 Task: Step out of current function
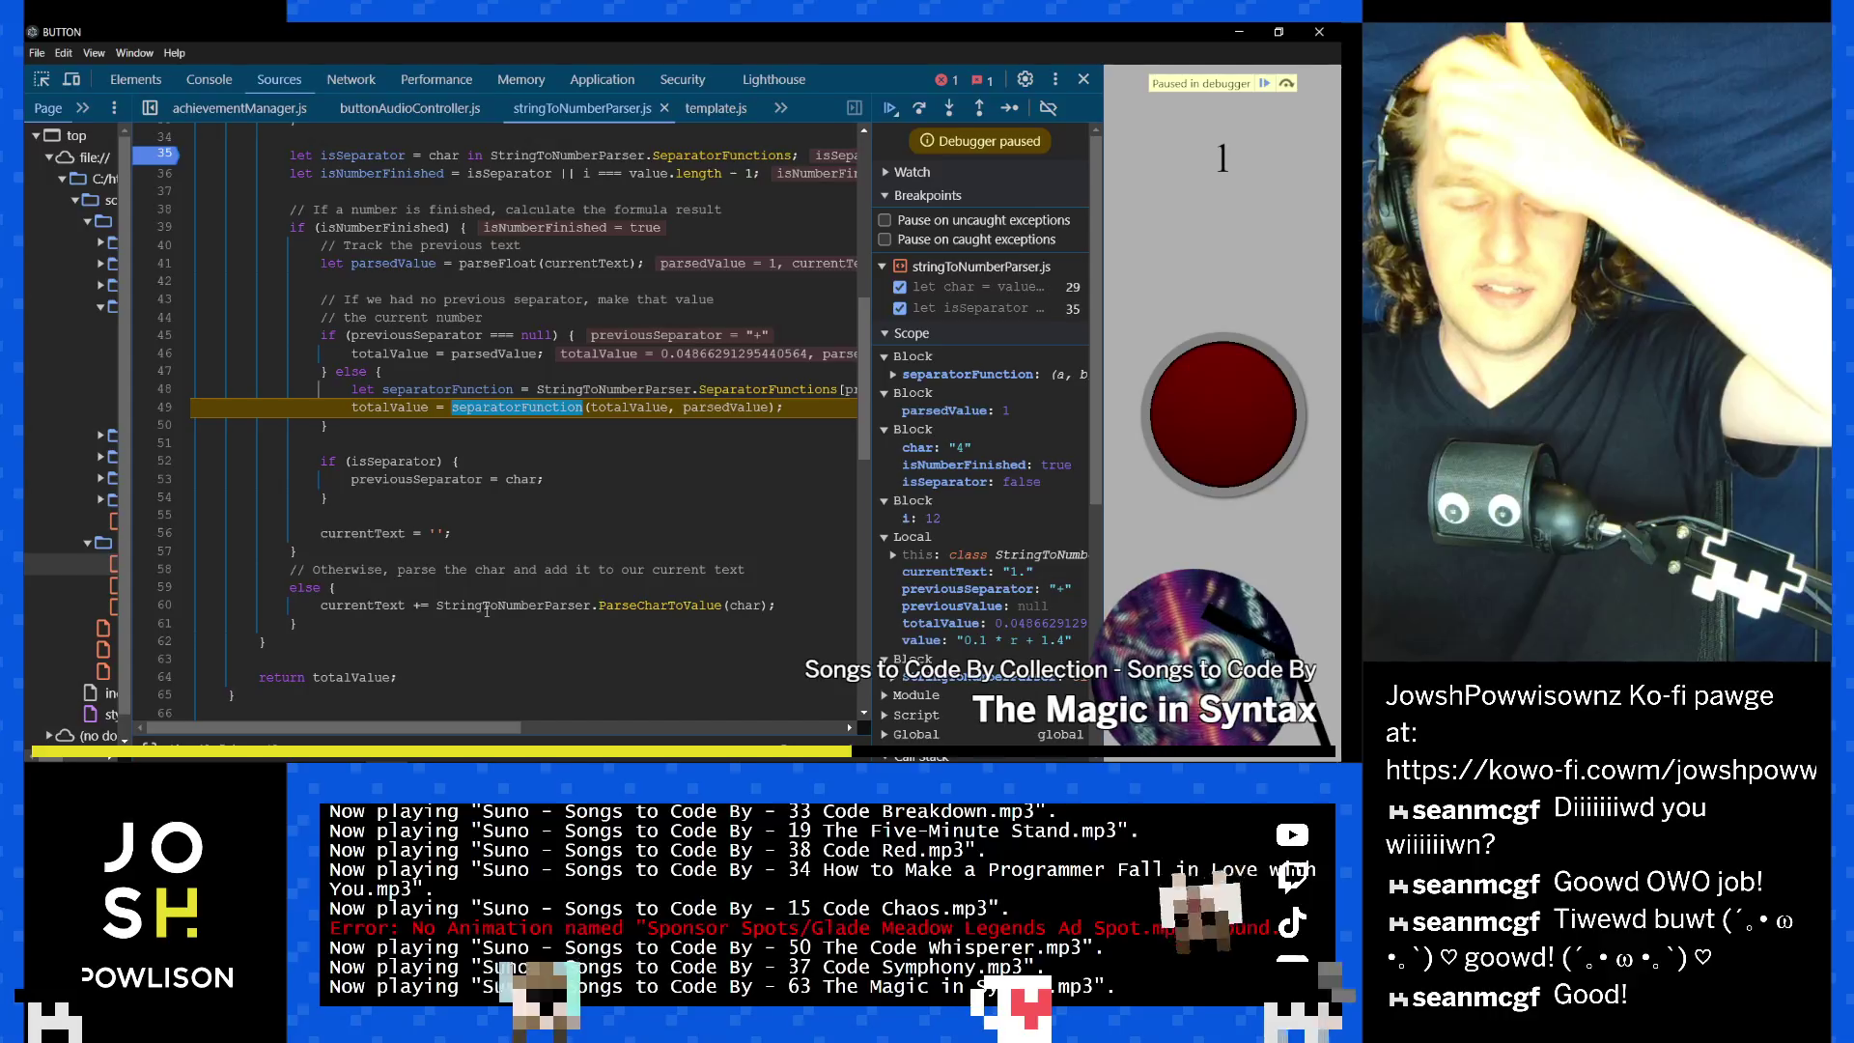click(x=979, y=108)
